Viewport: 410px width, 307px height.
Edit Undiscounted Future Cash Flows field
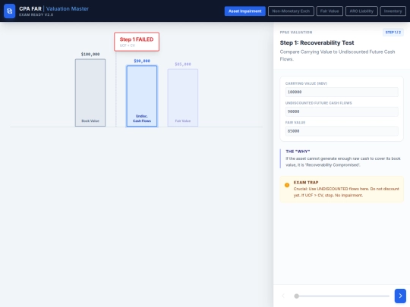pos(342,111)
